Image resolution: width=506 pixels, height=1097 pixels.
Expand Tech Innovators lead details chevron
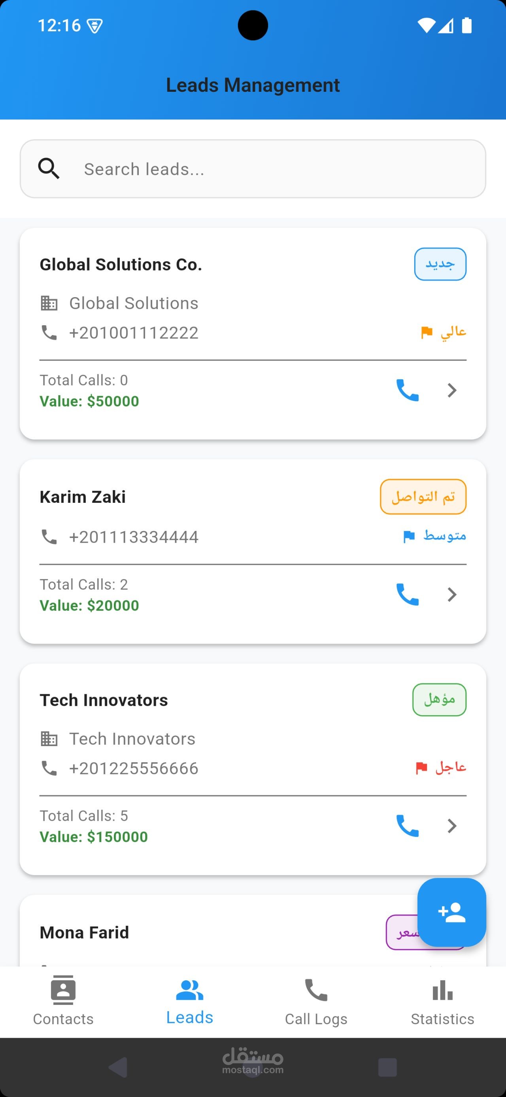click(452, 826)
